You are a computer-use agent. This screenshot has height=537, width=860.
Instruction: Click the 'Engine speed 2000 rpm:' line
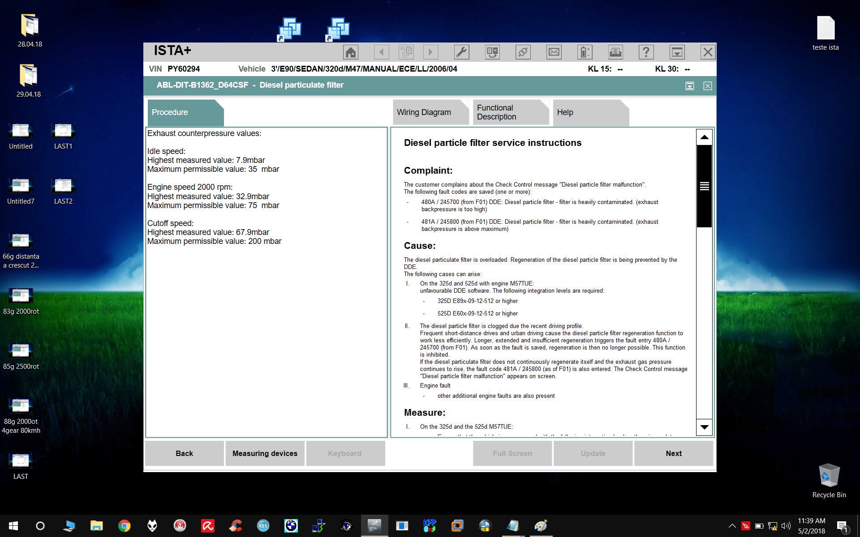[190, 187]
